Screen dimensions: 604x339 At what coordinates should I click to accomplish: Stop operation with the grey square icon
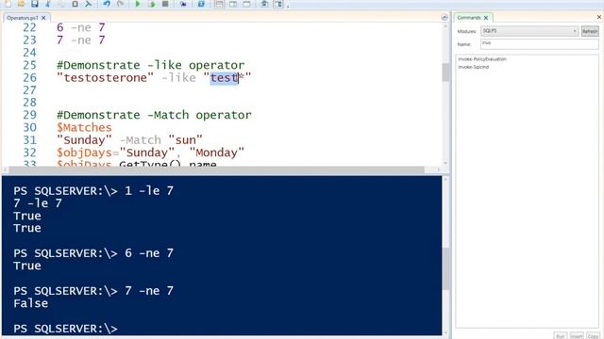click(x=165, y=4)
